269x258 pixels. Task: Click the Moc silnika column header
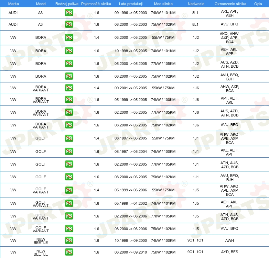[163, 4]
